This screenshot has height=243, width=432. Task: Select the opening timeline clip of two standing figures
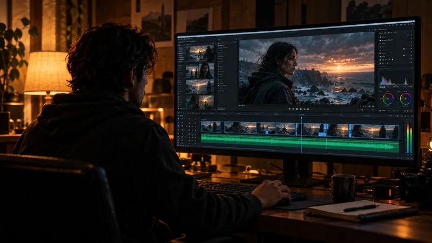point(211,127)
